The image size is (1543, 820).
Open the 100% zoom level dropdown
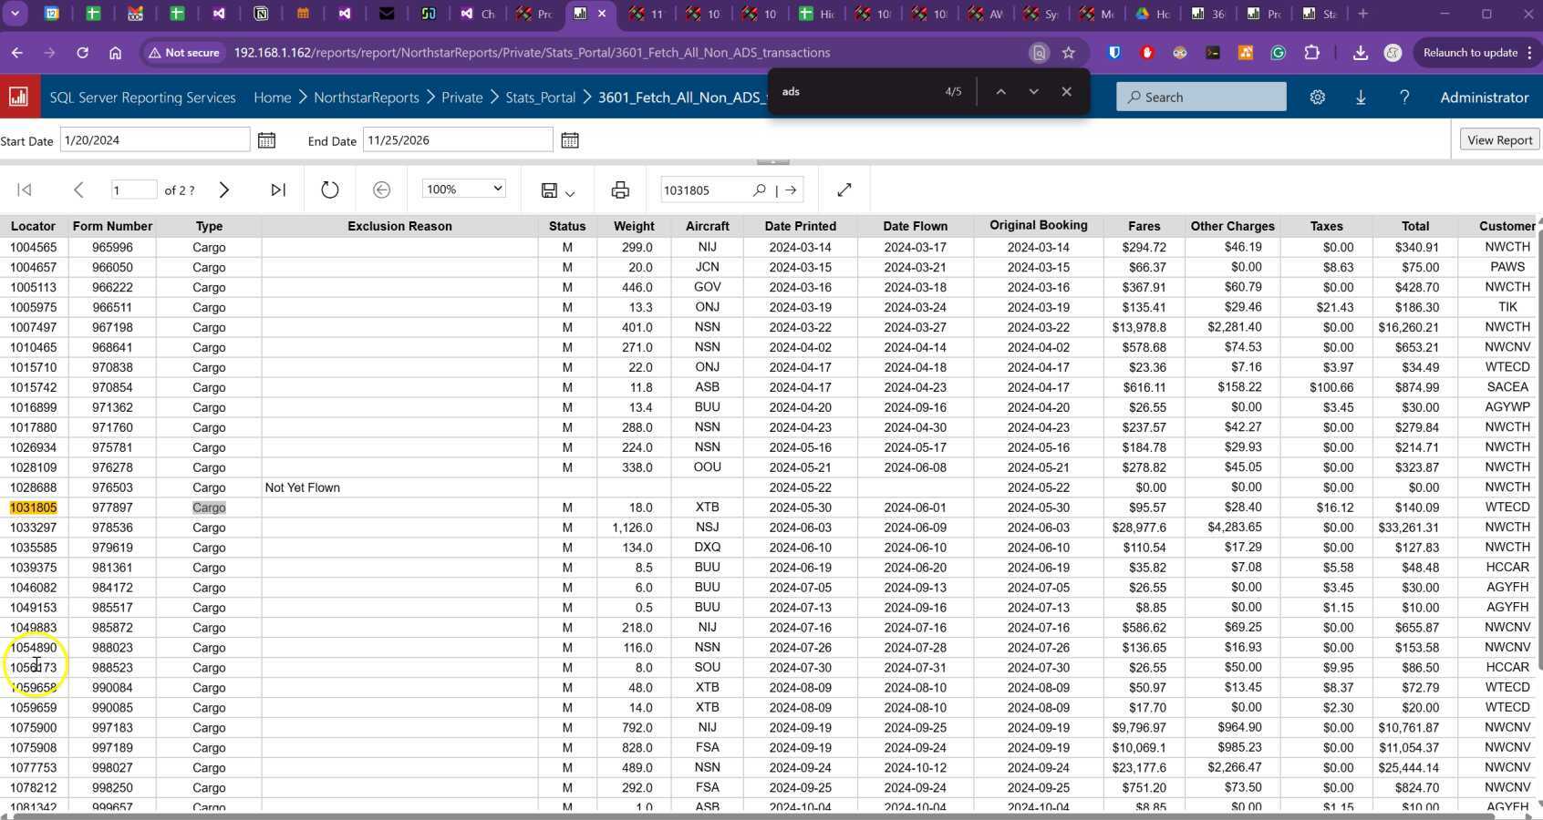[463, 189]
